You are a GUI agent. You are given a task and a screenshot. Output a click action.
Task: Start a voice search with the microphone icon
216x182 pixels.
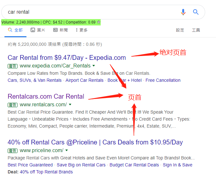click(x=183, y=12)
